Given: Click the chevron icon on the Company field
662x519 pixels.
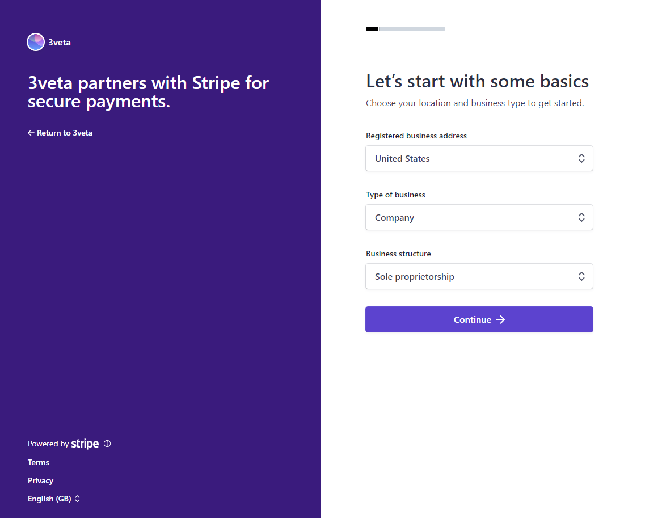Looking at the screenshot, I should [581, 217].
